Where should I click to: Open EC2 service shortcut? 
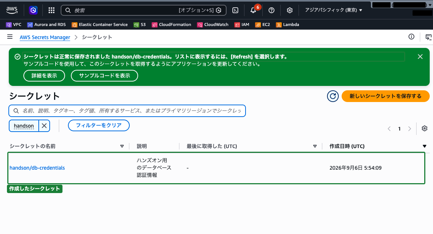coord(262,24)
